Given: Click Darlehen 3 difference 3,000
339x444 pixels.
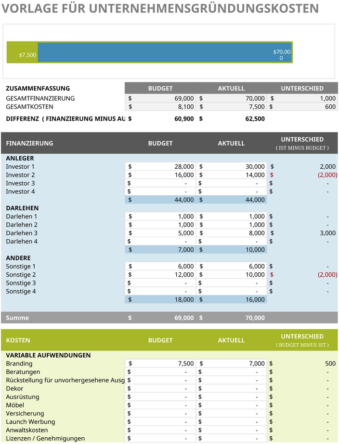Looking at the screenshot, I should [x=328, y=233].
